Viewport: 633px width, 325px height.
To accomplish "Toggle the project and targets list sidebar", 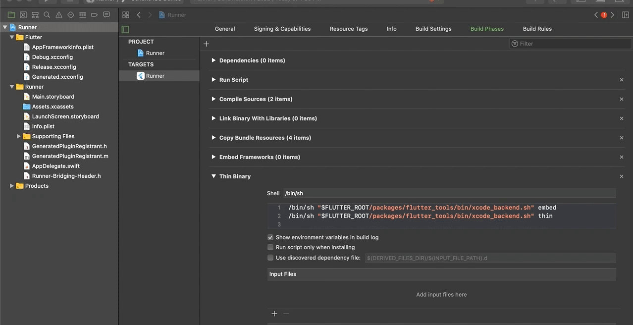I will tap(125, 29).
